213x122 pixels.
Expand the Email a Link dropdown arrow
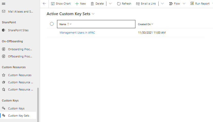pos(162,4)
